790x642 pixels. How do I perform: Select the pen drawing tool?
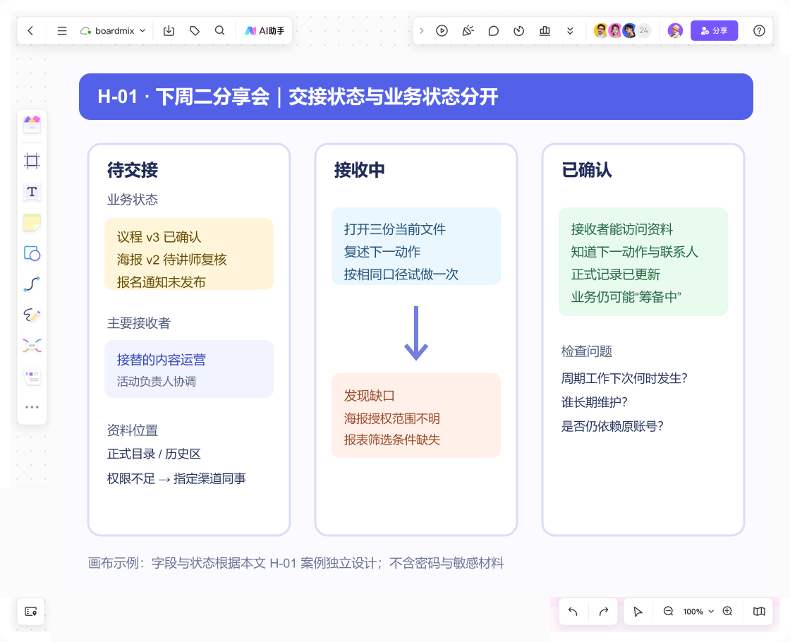click(x=32, y=315)
